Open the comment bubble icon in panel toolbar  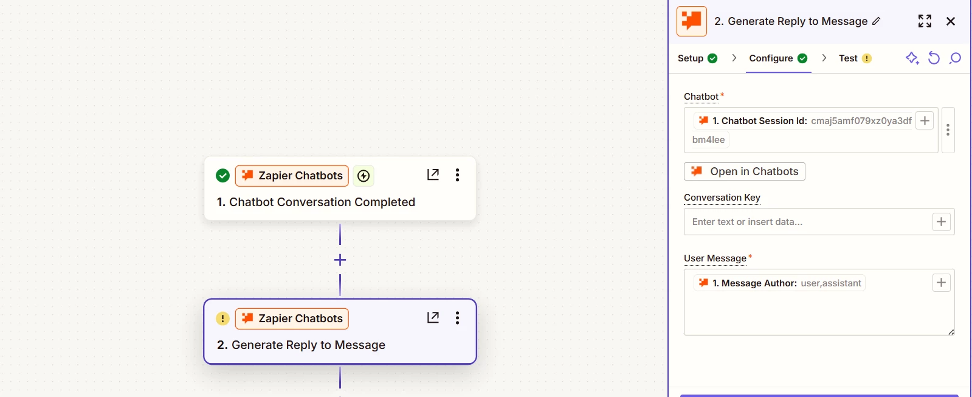click(956, 58)
